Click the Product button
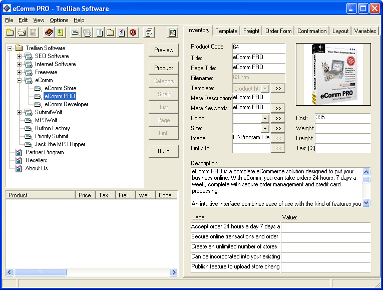383x290 pixels. click(x=164, y=68)
